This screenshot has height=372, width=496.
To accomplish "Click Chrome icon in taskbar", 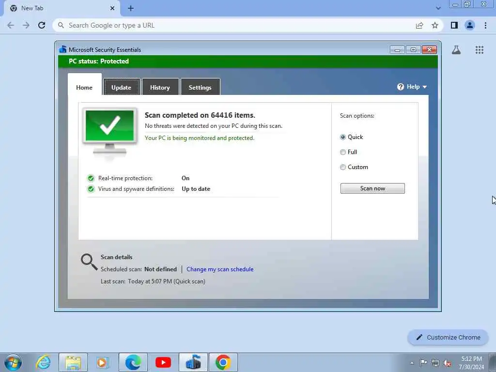I will tap(223, 362).
